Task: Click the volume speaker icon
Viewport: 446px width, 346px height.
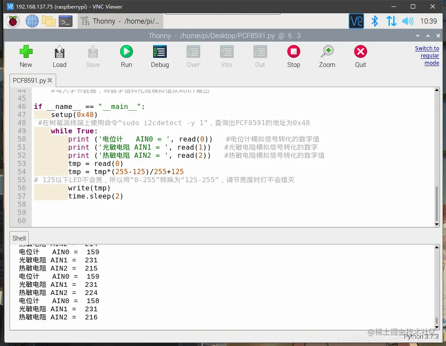Action: pos(407,21)
